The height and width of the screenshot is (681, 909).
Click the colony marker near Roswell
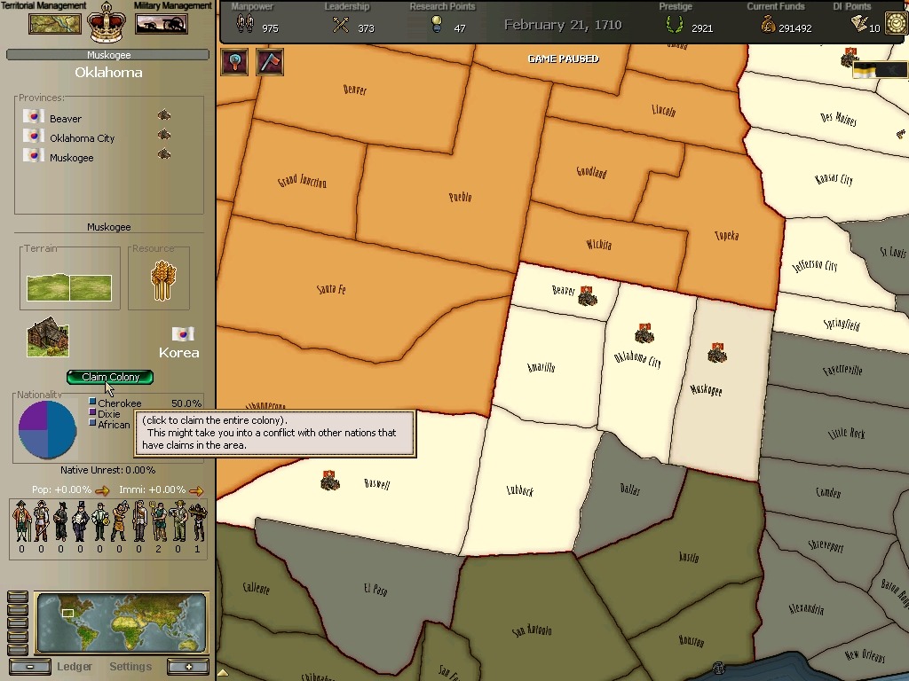(x=330, y=481)
